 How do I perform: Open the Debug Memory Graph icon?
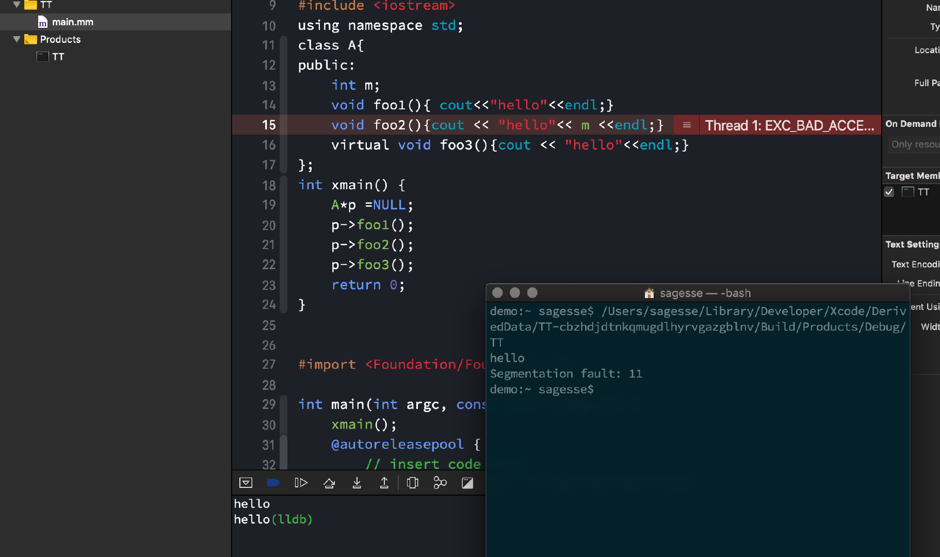coord(440,483)
